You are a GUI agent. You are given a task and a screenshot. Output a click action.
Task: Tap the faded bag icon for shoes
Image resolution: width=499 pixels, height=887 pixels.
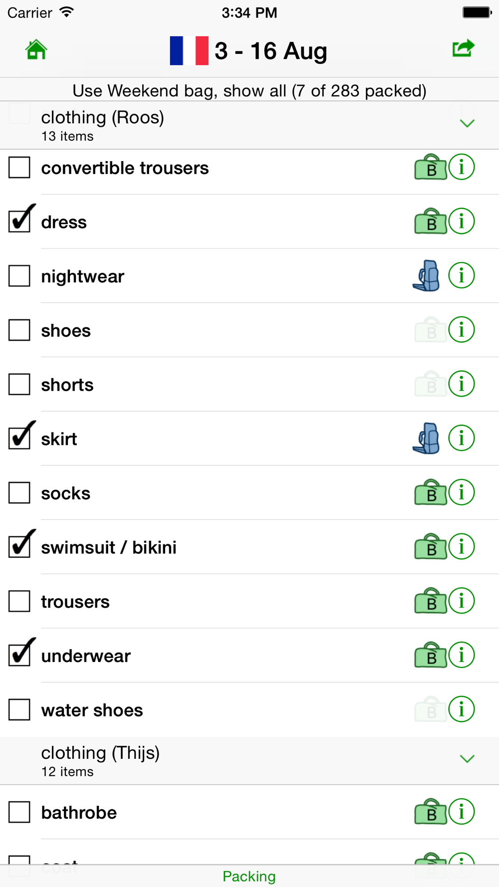[430, 330]
